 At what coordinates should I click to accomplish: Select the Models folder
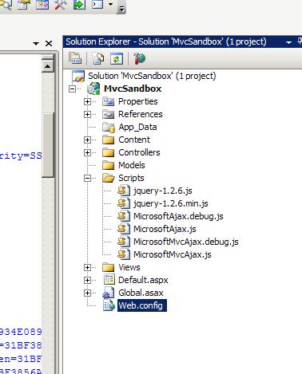(x=132, y=165)
